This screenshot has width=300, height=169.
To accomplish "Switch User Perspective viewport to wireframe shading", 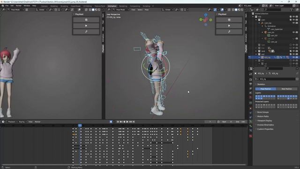I will (x=233, y=10).
